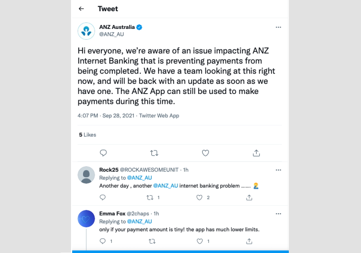Open Twitter Web App source link
This screenshot has width=361, height=253.
[159, 116]
